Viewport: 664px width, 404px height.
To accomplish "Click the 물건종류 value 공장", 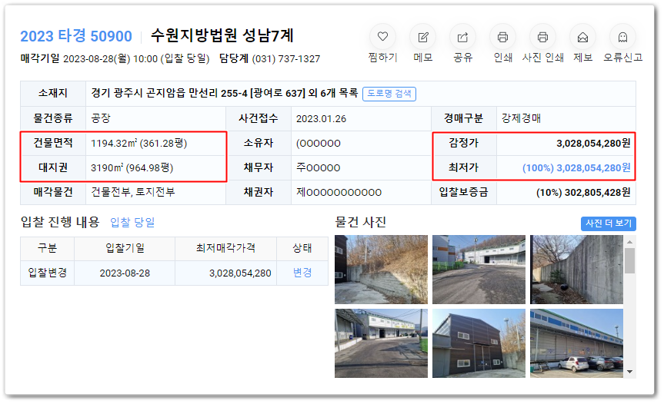I will (x=100, y=118).
